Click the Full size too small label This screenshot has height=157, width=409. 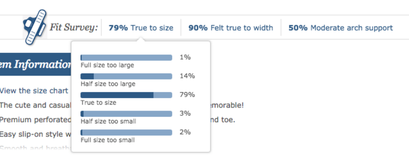(108, 140)
